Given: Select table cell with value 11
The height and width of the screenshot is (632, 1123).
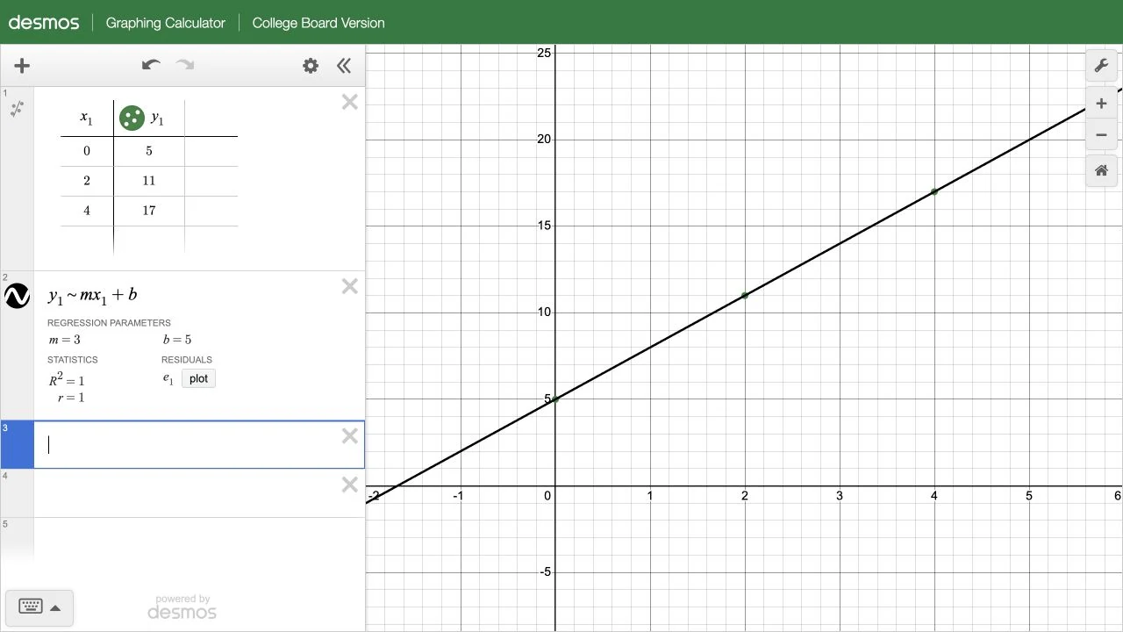Looking at the screenshot, I should (149, 181).
